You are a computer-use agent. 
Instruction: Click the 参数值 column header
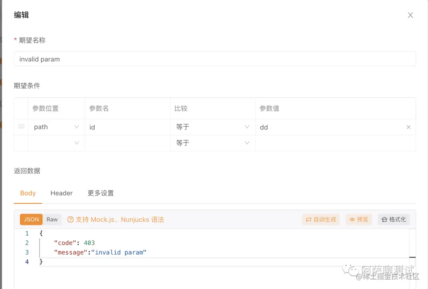(269, 108)
